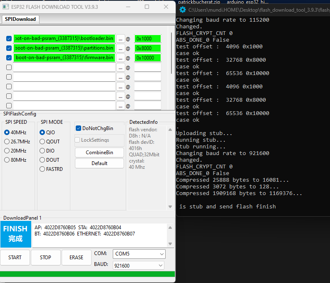The height and width of the screenshot is (283, 330).
Task: Click the FINISH status indicator
Action: click(15, 234)
